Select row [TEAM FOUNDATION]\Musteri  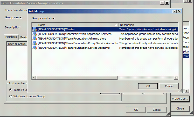pyautogui.click(x=105, y=29)
